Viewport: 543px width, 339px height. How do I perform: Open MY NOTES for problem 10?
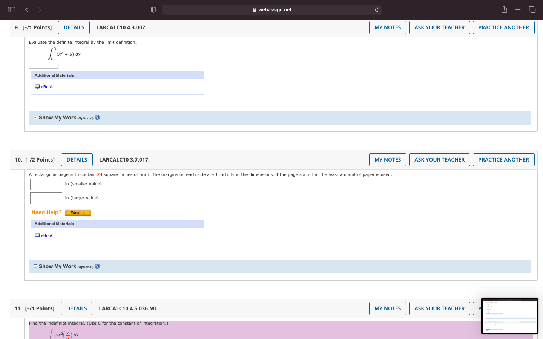click(x=388, y=159)
